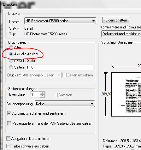Image resolution: width=141 pixels, height=150 pixels.
Task: Decrease Exemplare with the down arrow
Action: tap(43, 96)
